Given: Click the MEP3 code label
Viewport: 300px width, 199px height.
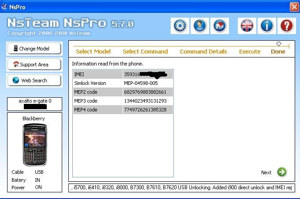Looking at the screenshot, I should [86, 101].
